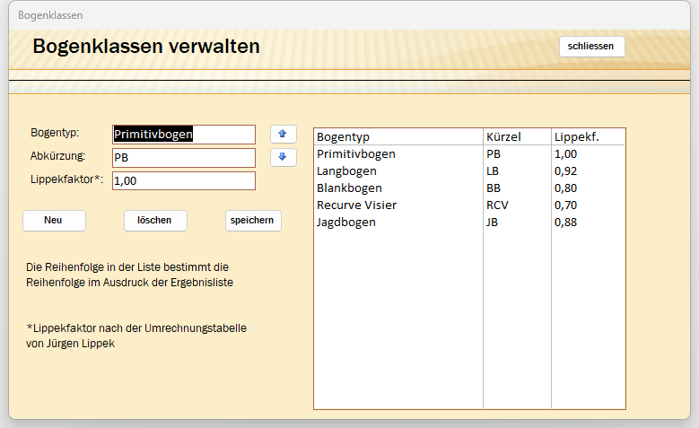Click the Kürzel column header
The height and width of the screenshot is (428, 699).
click(x=503, y=136)
